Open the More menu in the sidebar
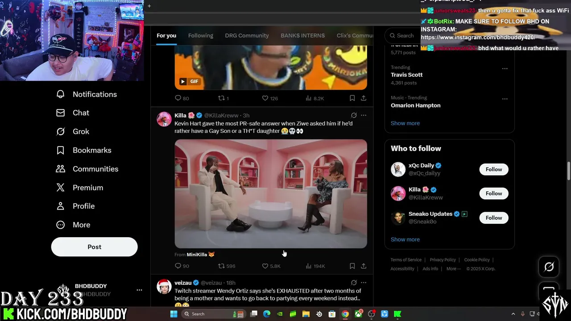The width and height of the screenshot is (571, 321). coord(73,225)
